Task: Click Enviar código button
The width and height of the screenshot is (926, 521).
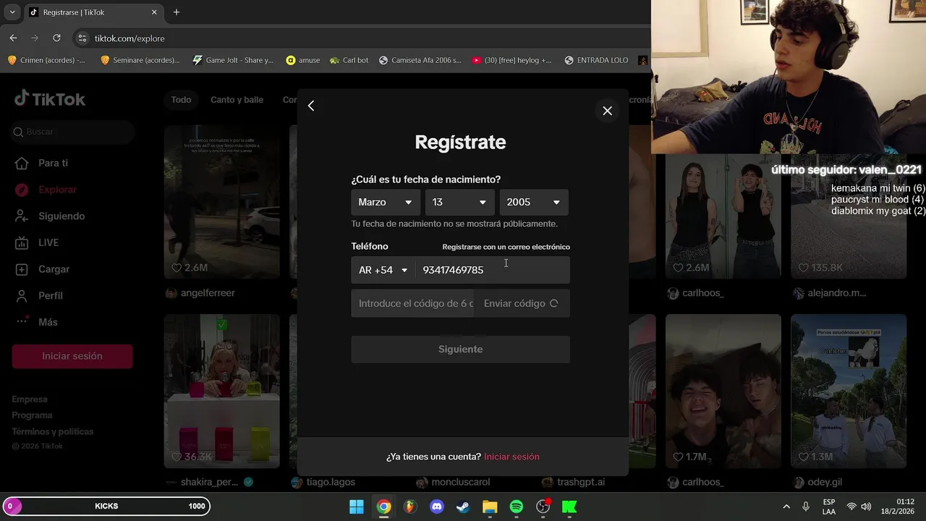Action: tap(521, 303)
